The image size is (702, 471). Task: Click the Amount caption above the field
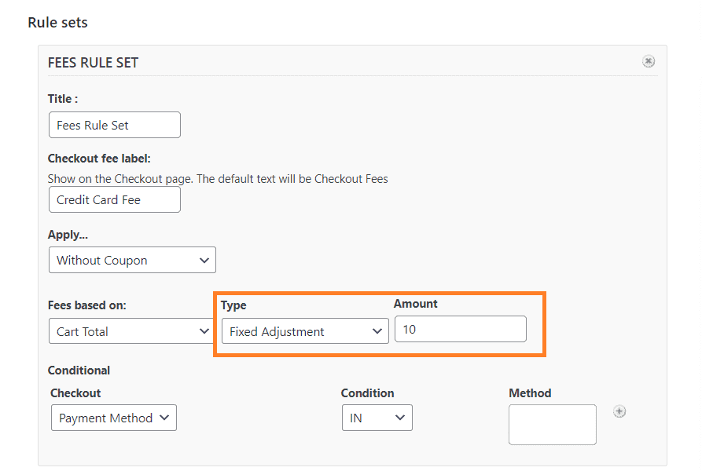tap(416, 304)
